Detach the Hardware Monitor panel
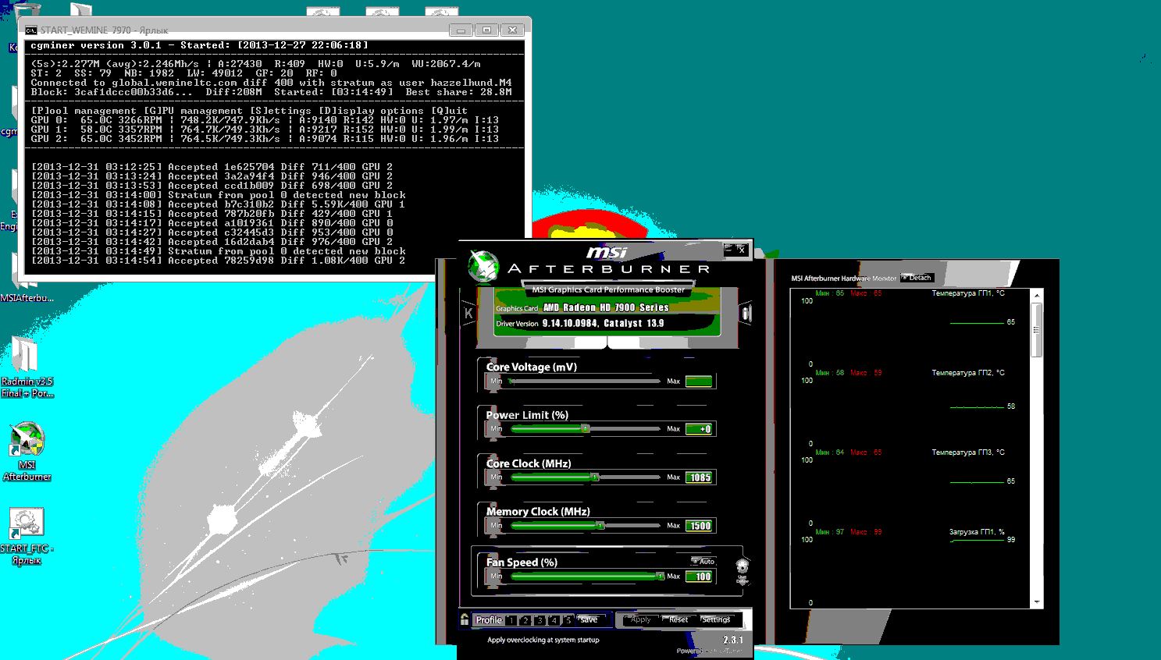The height and width of the screenshot is (660, 1161). click(917, 278)
